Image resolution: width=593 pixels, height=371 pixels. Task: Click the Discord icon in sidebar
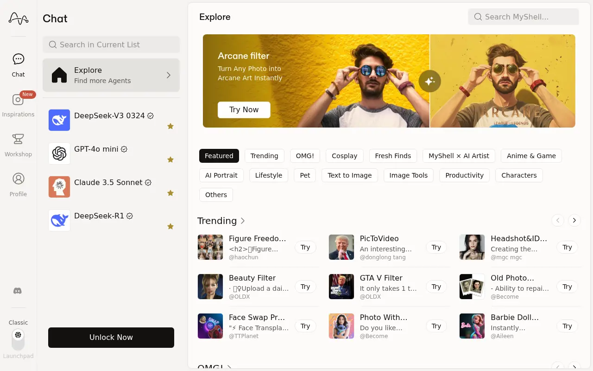click(x=18, y=291)
